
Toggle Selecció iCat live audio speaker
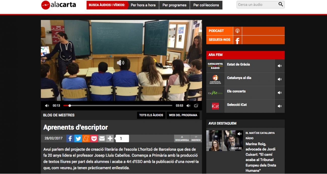point(279,106)
